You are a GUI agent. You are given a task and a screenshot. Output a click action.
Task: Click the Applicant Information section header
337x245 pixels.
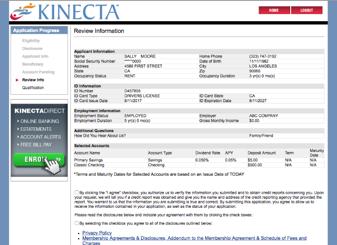[95, 51]
